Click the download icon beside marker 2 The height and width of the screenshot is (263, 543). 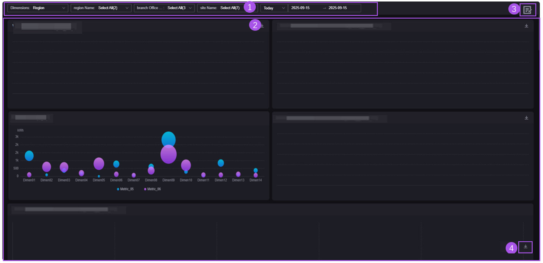262,26
